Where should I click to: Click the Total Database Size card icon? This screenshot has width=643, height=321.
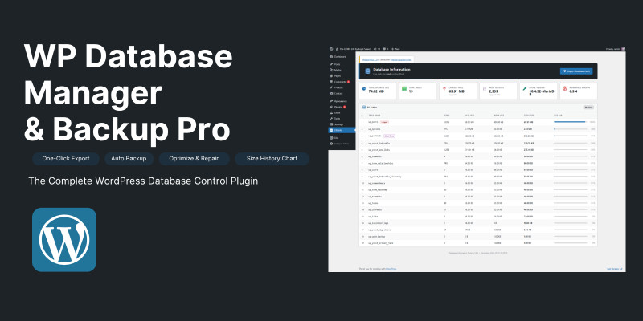[364, 88]
